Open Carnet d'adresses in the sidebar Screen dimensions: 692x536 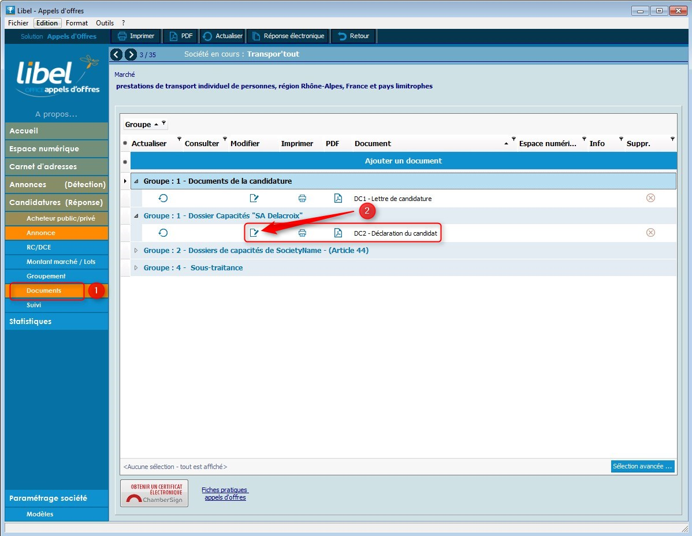(57, 167)
